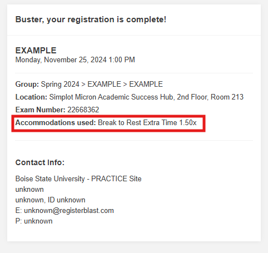Click the exam date Monday, November 25, 2024

[61, 60]
